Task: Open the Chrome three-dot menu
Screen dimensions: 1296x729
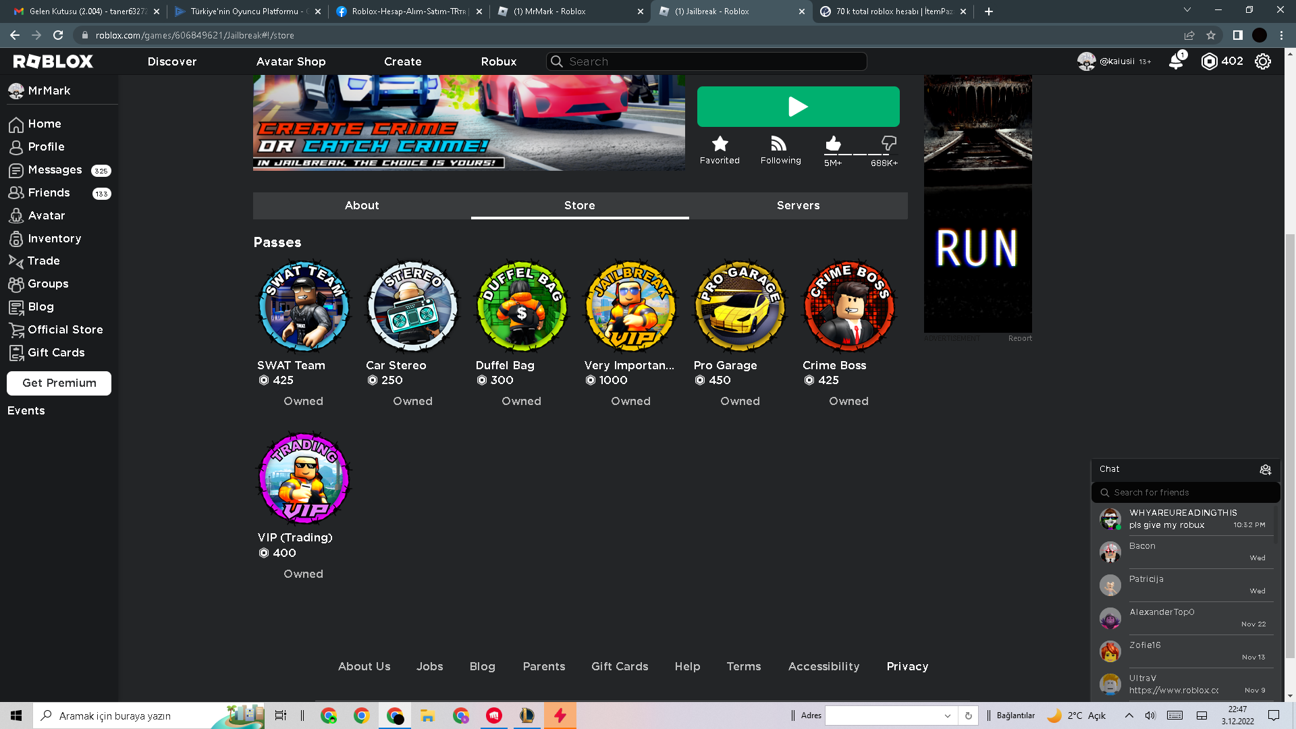Action: [x=1282, y=35]
